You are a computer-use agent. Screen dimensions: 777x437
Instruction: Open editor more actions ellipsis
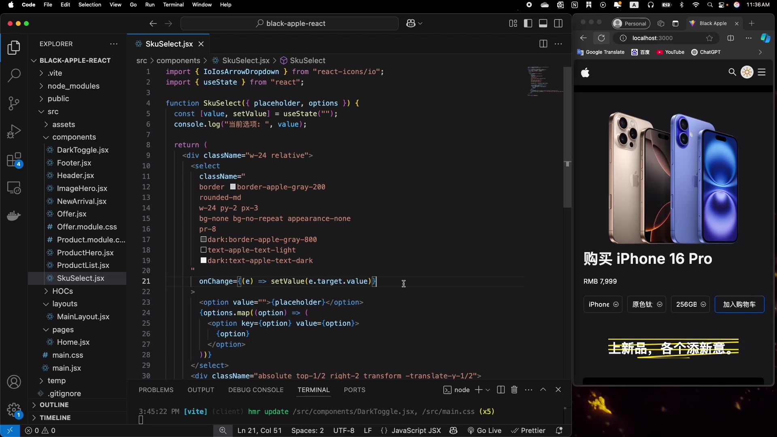tap(558, 44)
